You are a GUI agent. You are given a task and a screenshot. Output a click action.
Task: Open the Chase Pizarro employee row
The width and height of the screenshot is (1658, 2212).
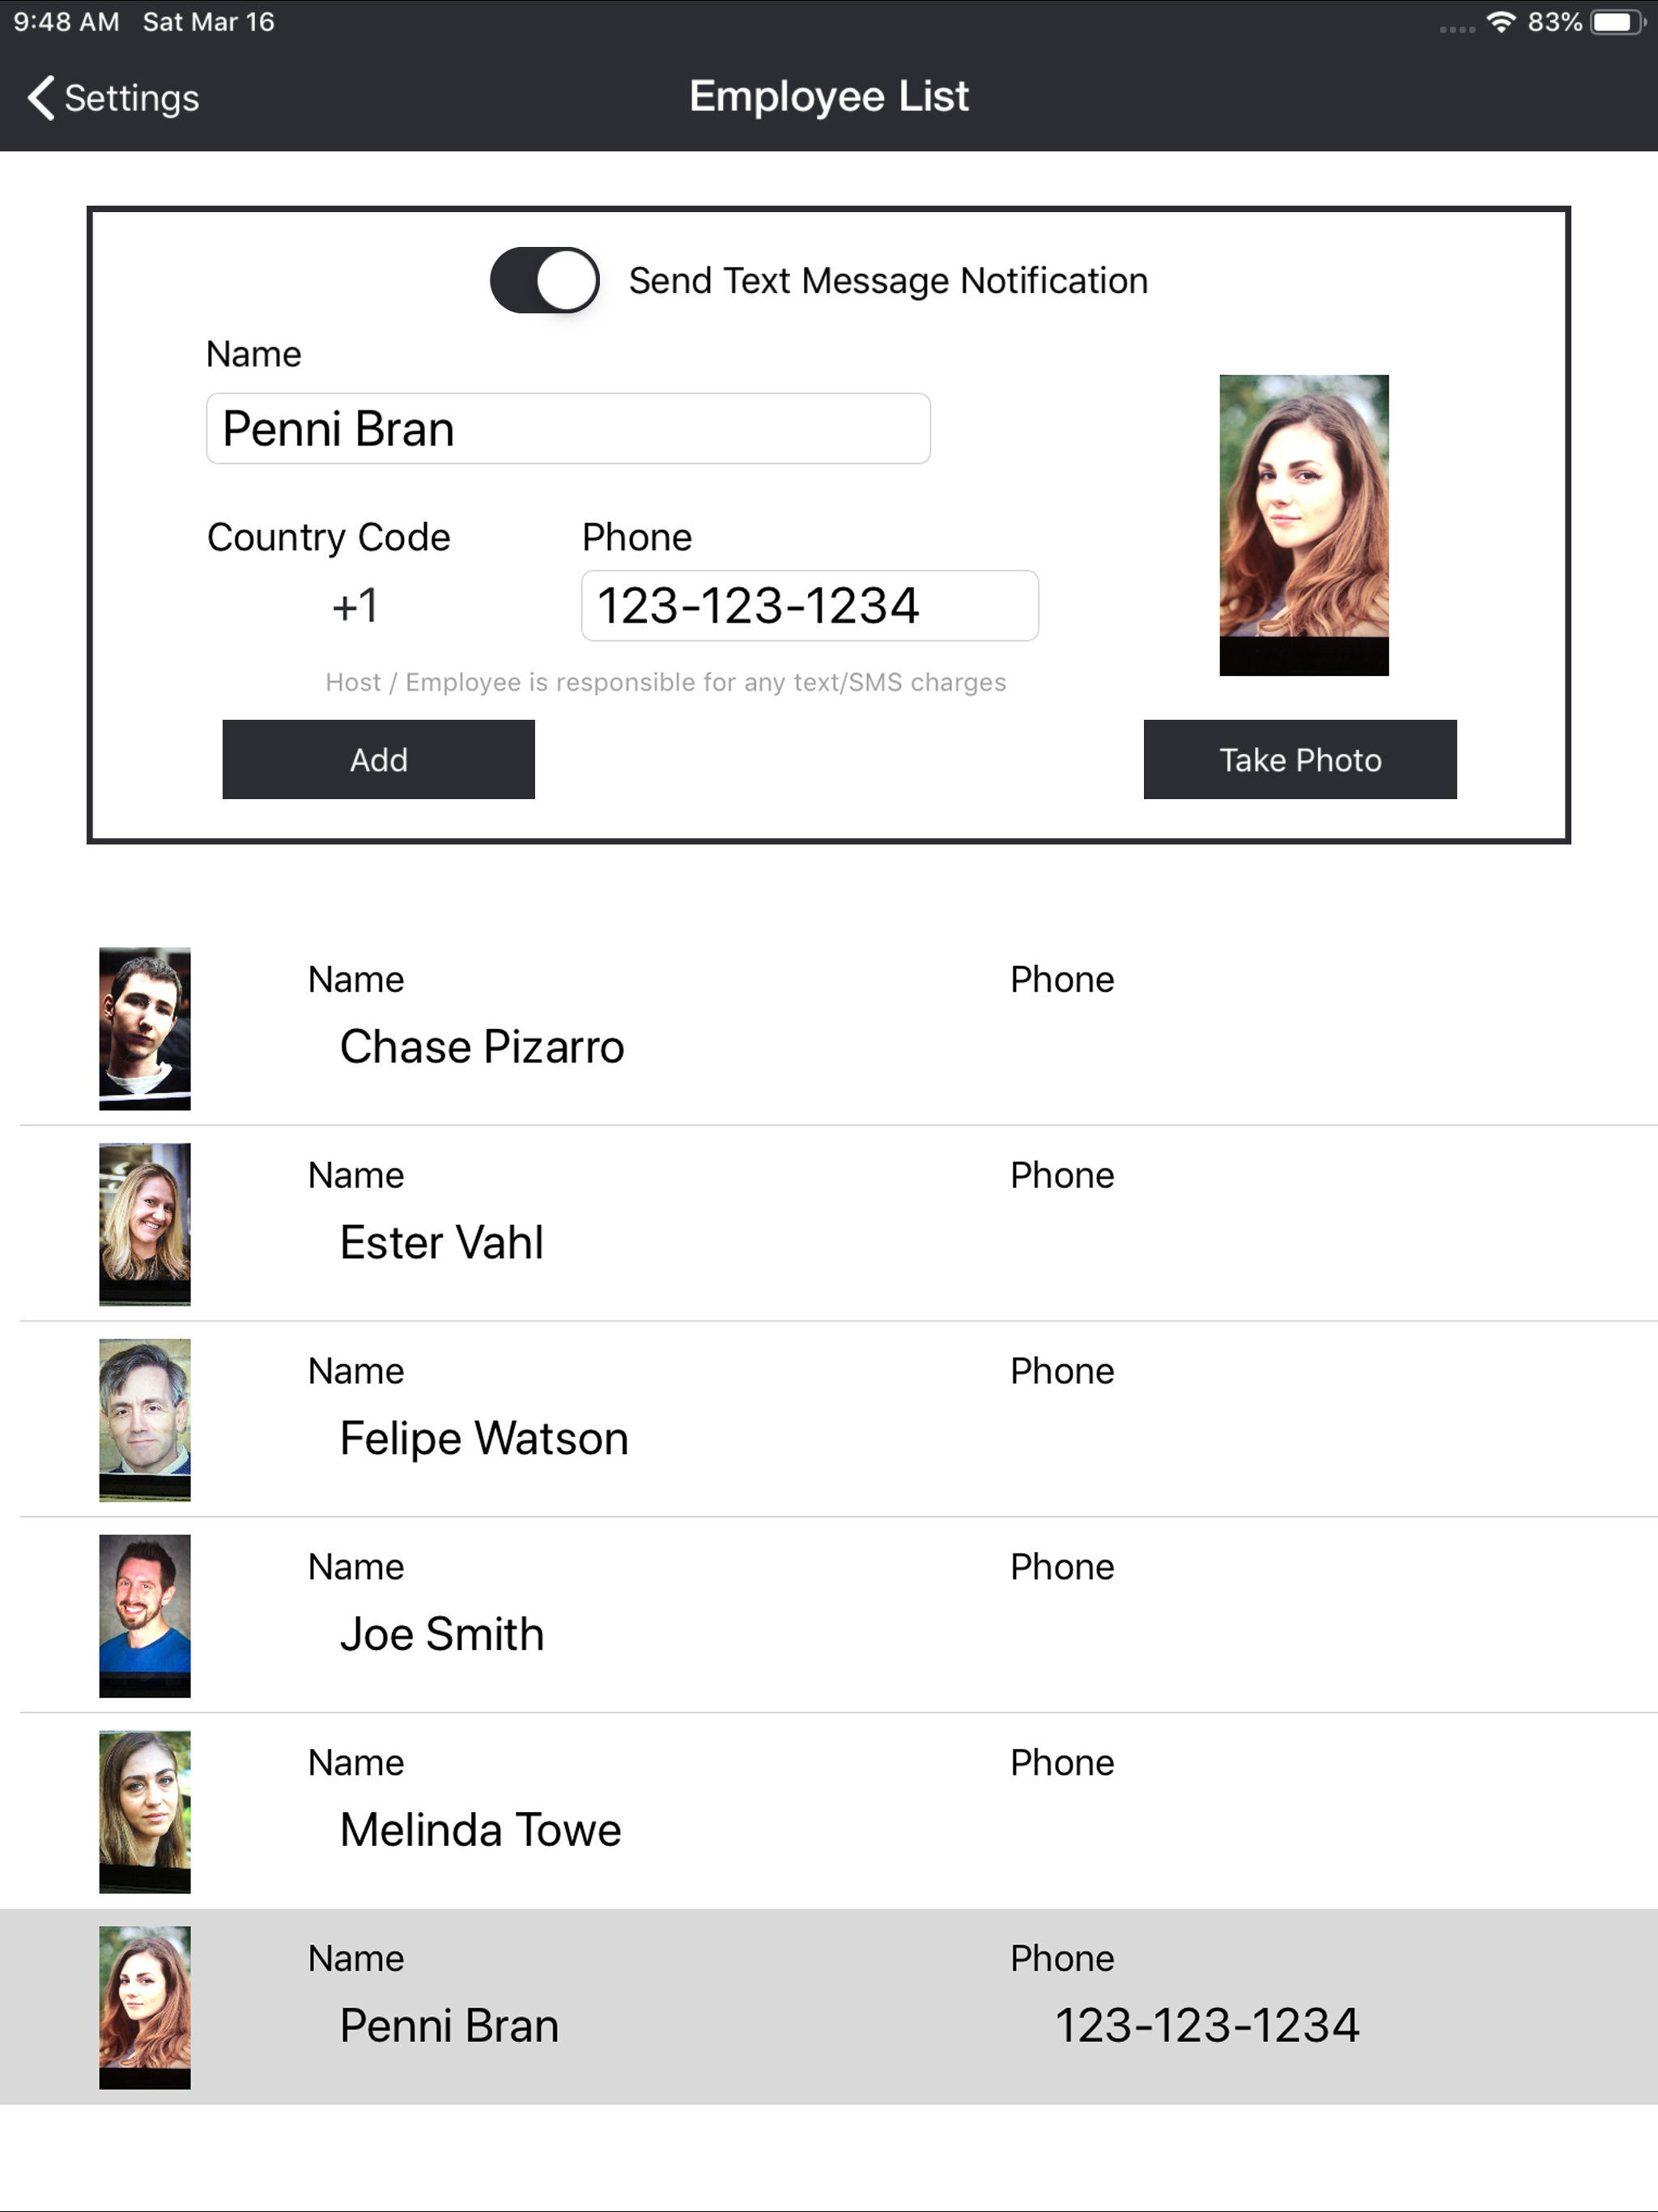(829, 1029)
